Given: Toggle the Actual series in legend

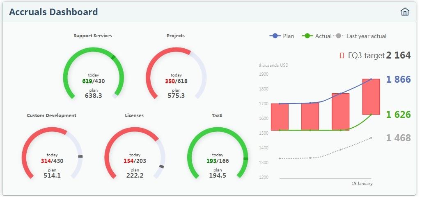Looking at the screenshot, I should [x=316, y=36].
